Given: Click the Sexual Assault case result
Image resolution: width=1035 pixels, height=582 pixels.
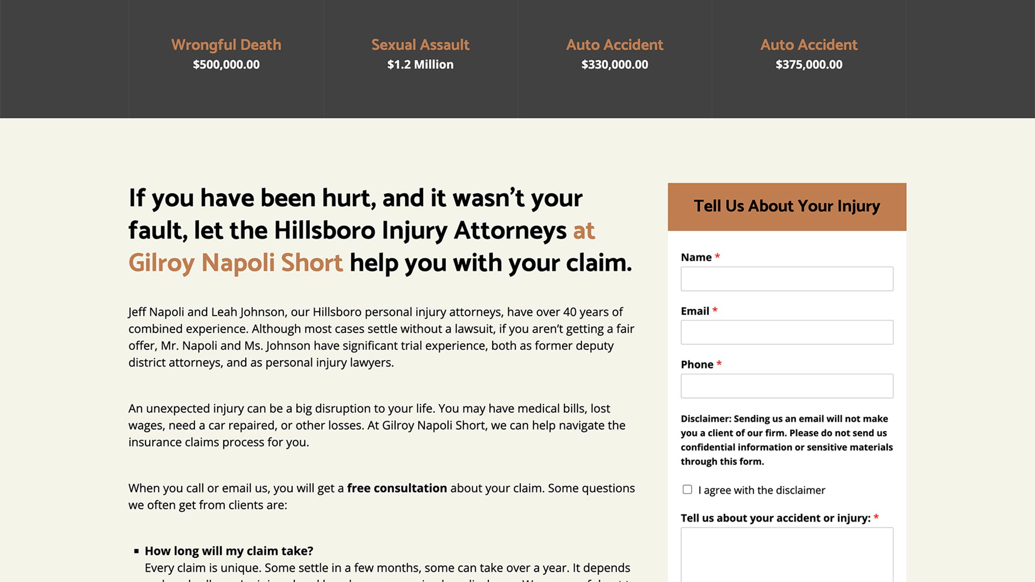Looking at the screenshot, I should click(420, 53).
